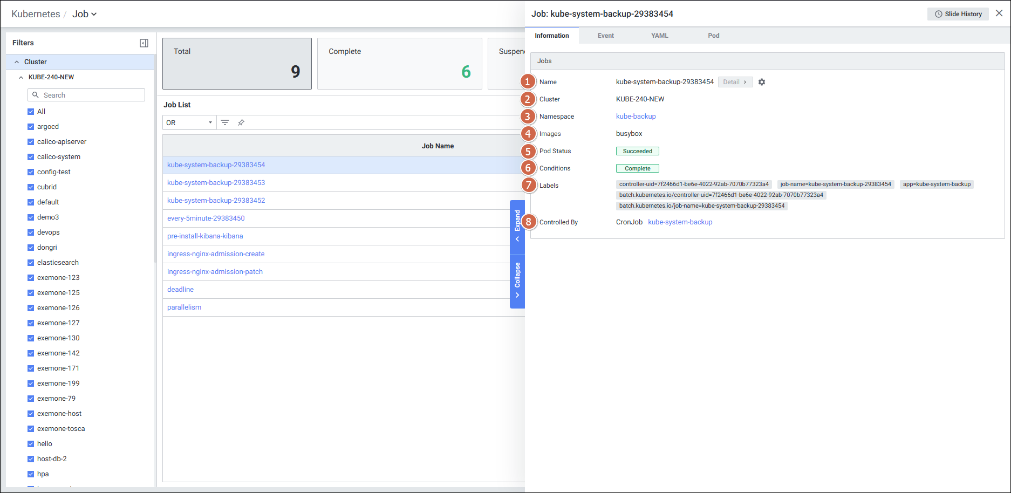
Task: Click the Expand handle on the slide panel
Action: pos(517,225)
